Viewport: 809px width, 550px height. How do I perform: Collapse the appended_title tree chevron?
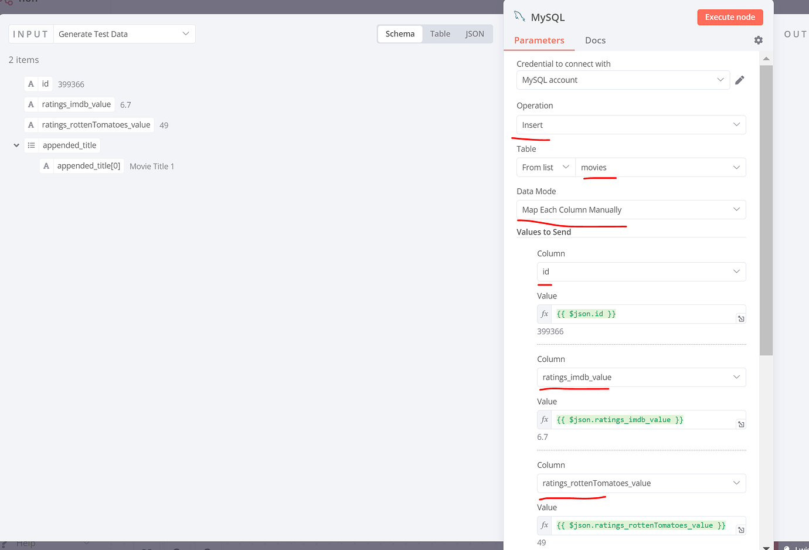tap(16, 145)
